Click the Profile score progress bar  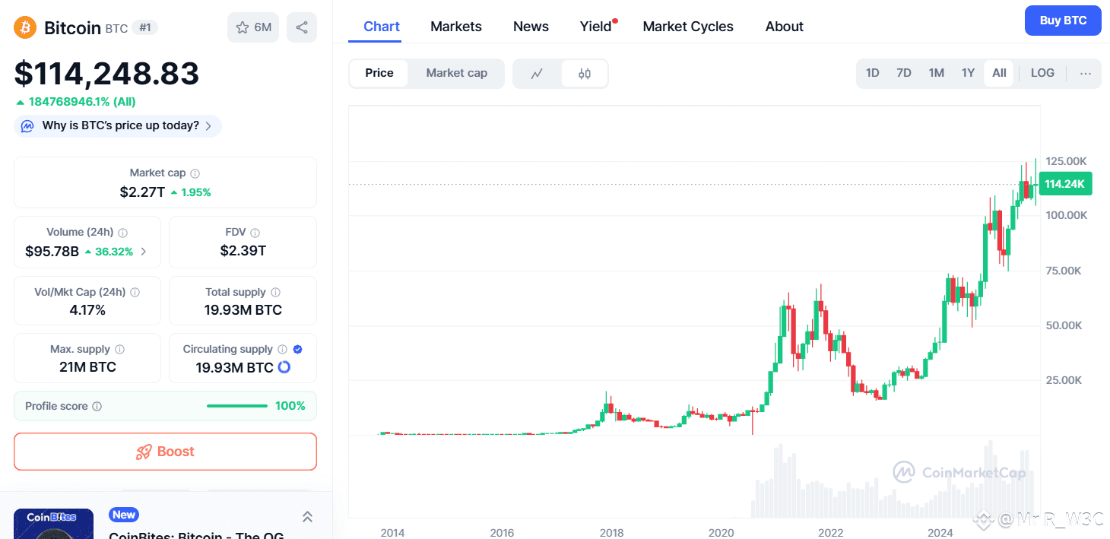[x=236, y=406]
